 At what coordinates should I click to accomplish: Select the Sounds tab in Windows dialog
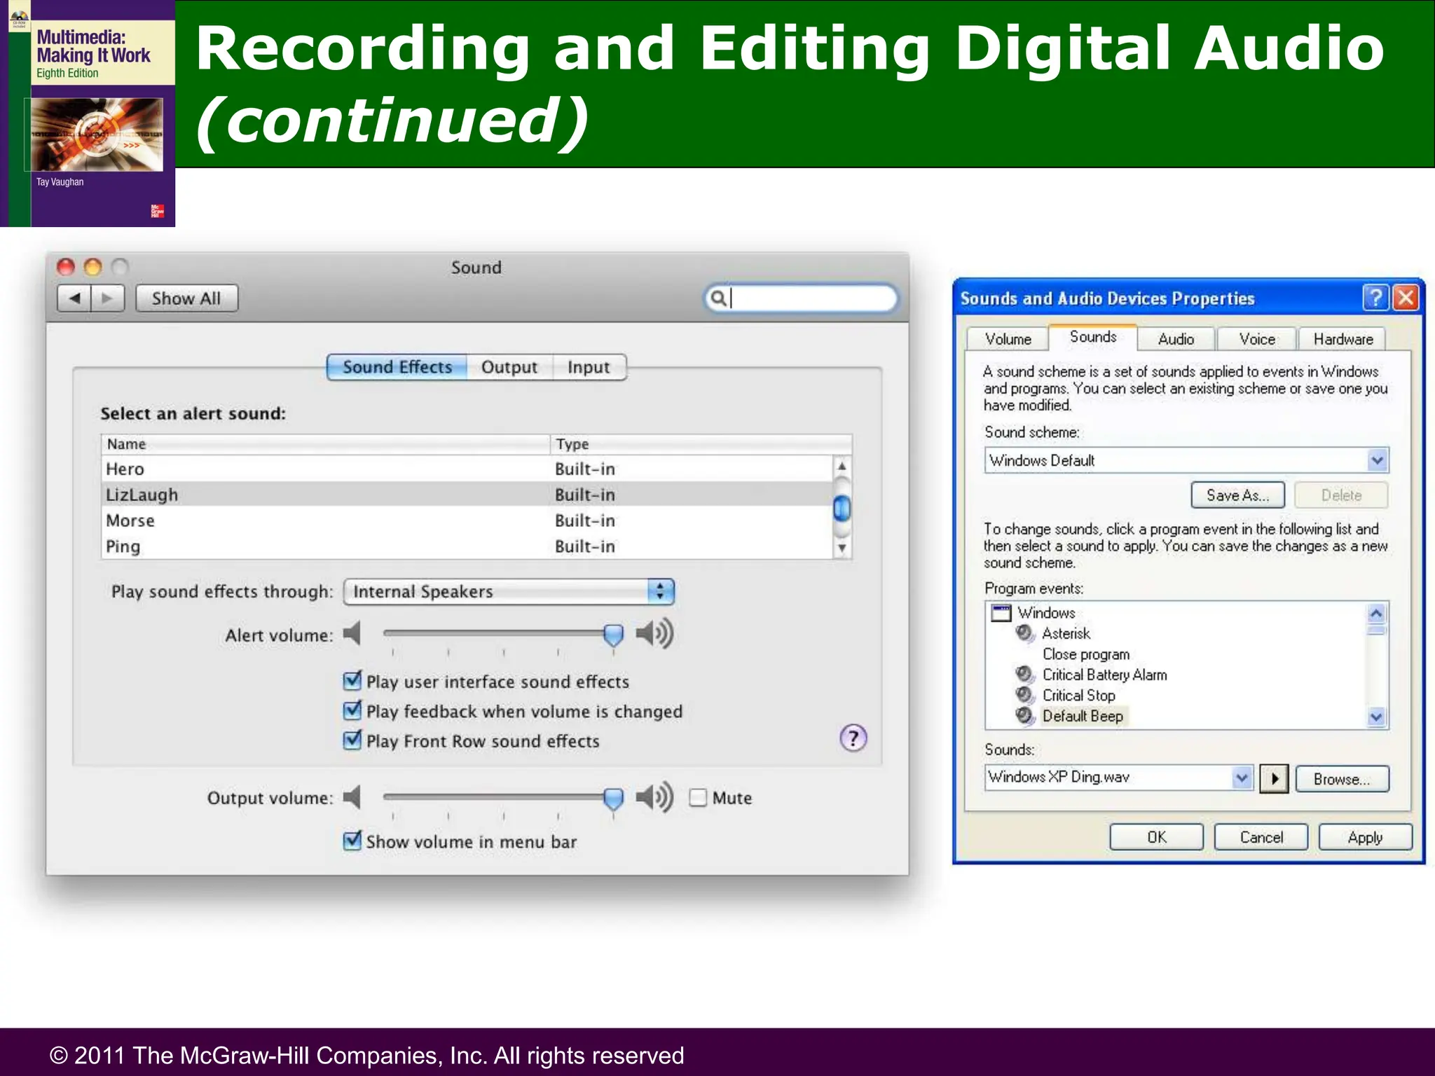point(1092,337)
